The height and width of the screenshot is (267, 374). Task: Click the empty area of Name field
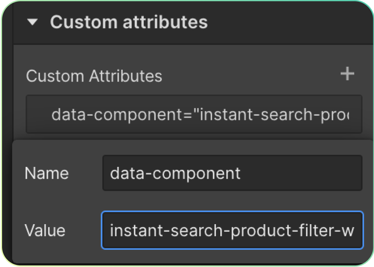pos(305,173)
